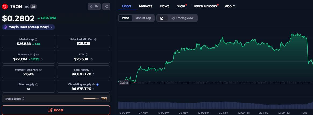Screen dimensions: 313x115
Task: Switch the chart to Market cap view
Action: (x=143, y=18)
